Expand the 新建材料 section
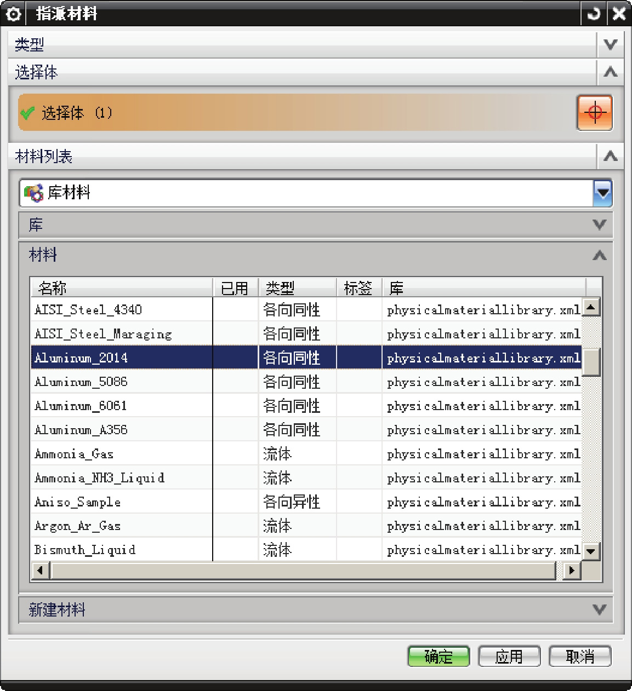This screenshot has height=691, width=632. click(x=600, y=609)
